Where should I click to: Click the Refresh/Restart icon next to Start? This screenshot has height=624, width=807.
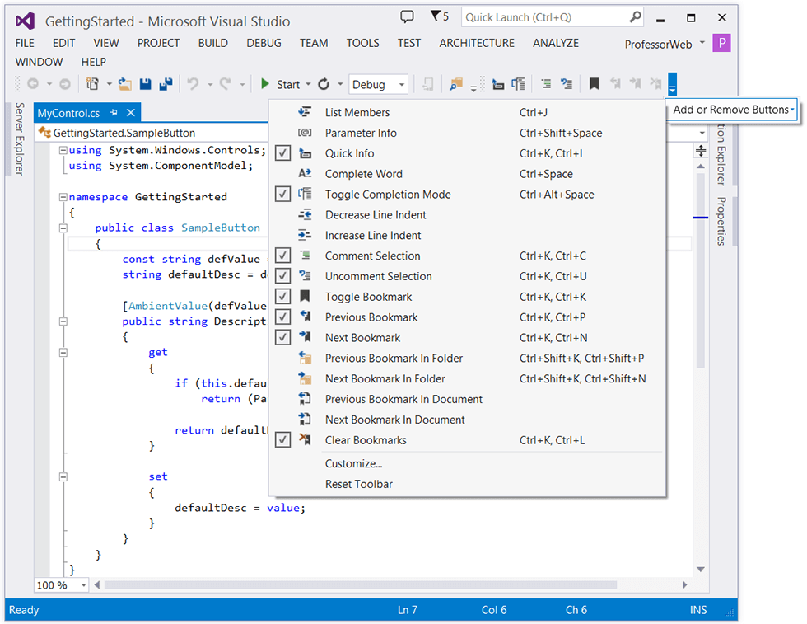[323, 83]
